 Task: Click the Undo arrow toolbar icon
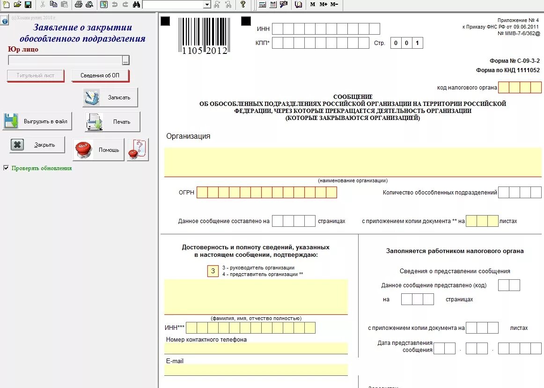115,4
